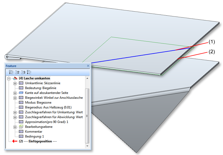
Task: Click the Bedeutung table icon
Action: pyautogui.click(x=21, y=88)
